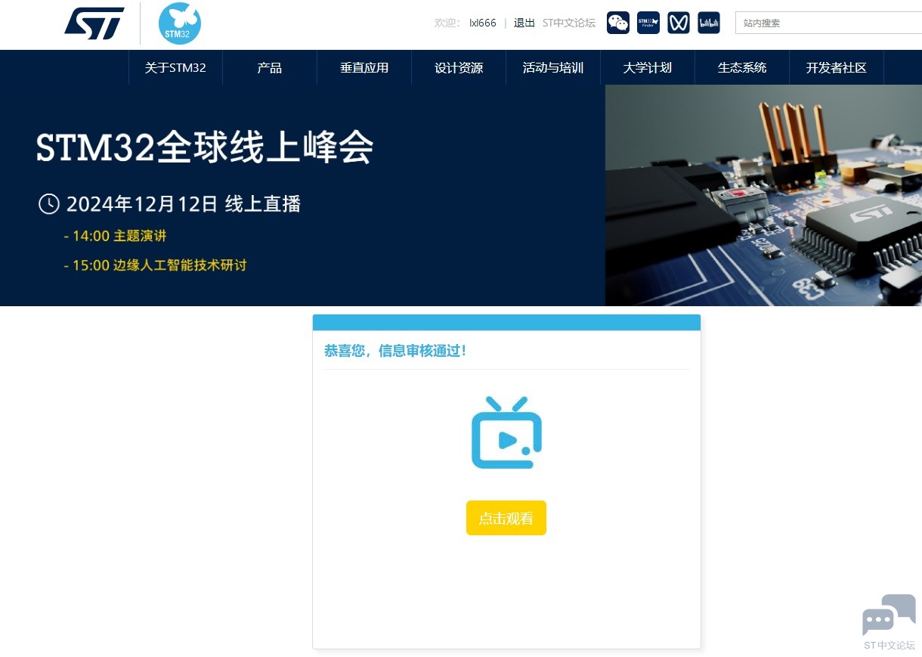Image resolution: width=922 pixels, height=657 pixels.
Task: Click the 恭喜您，信息审核通过 heading
Action: (395, 351)
